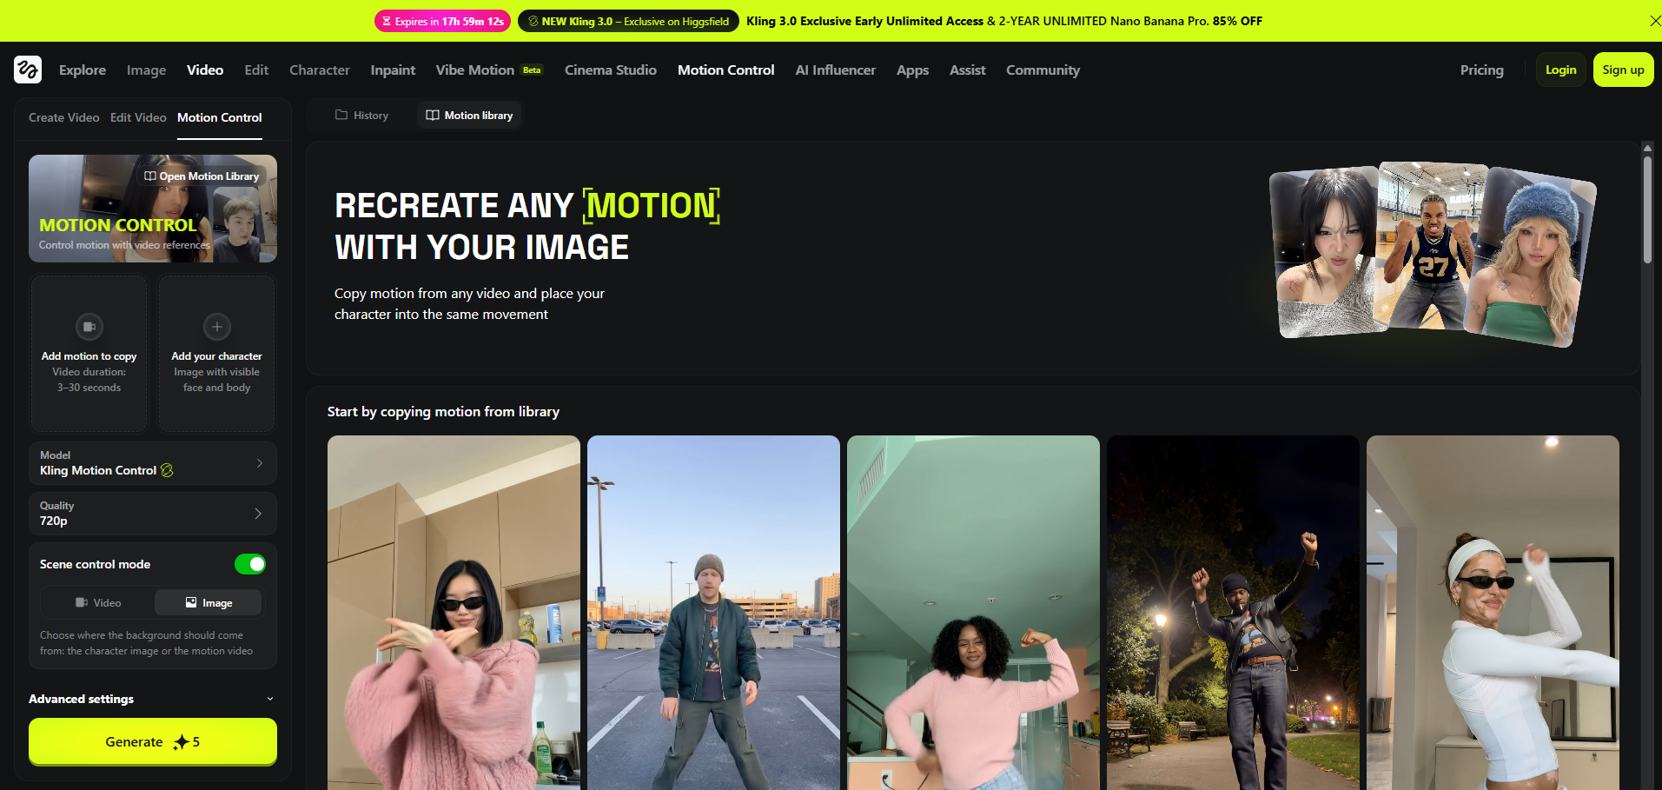Open Motion Library from banner book icon

coord(150,176)
